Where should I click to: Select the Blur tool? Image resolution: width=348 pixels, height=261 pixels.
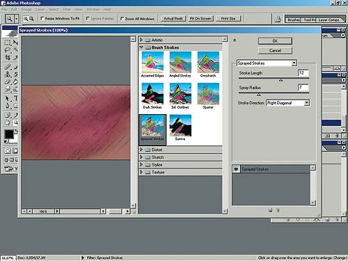[x=8, y=89]
